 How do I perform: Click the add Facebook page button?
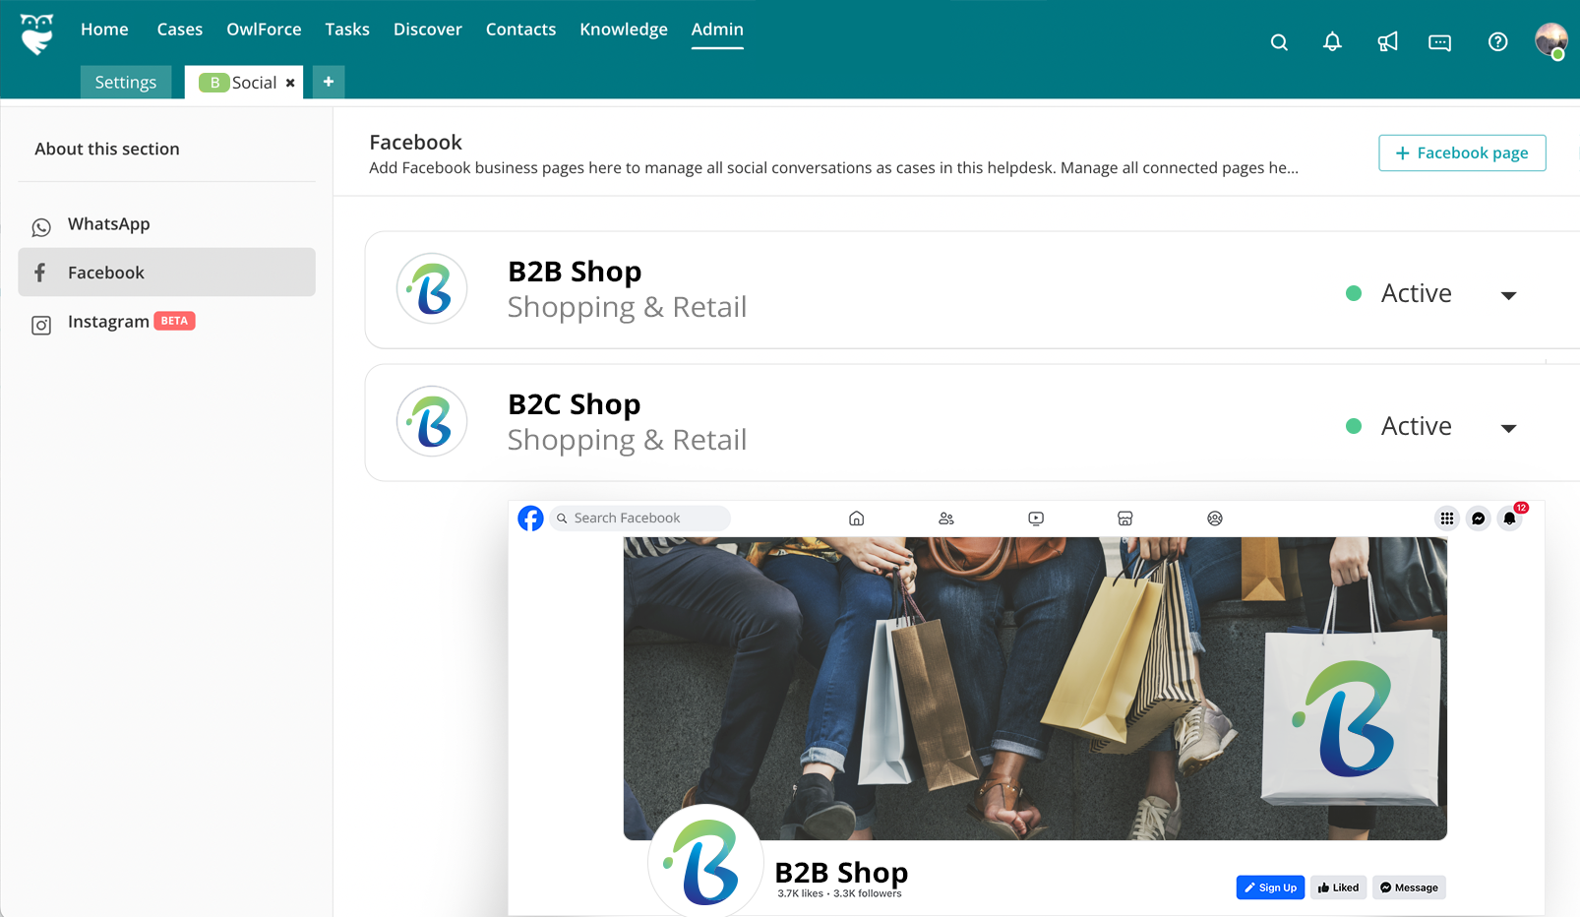tap(1461, 153)
